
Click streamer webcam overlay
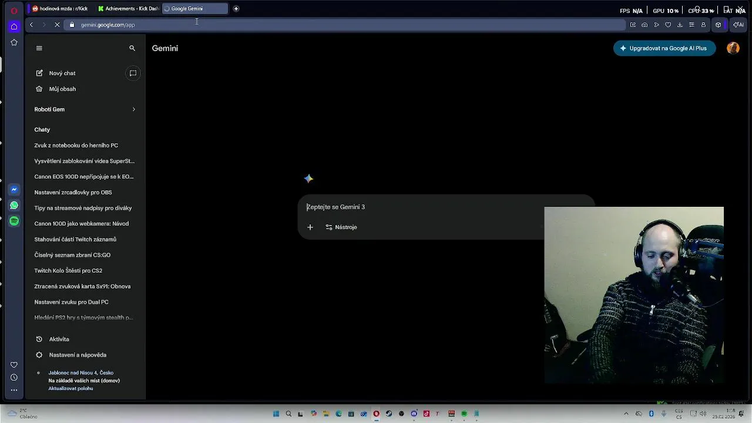[634, 295]
